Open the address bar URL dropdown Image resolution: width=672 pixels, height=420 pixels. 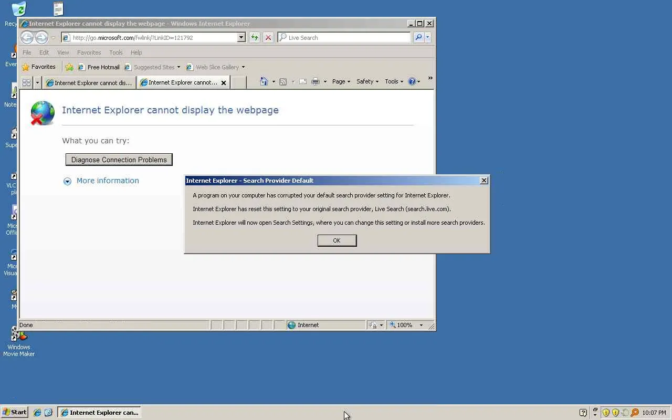(x=241, y=37)
